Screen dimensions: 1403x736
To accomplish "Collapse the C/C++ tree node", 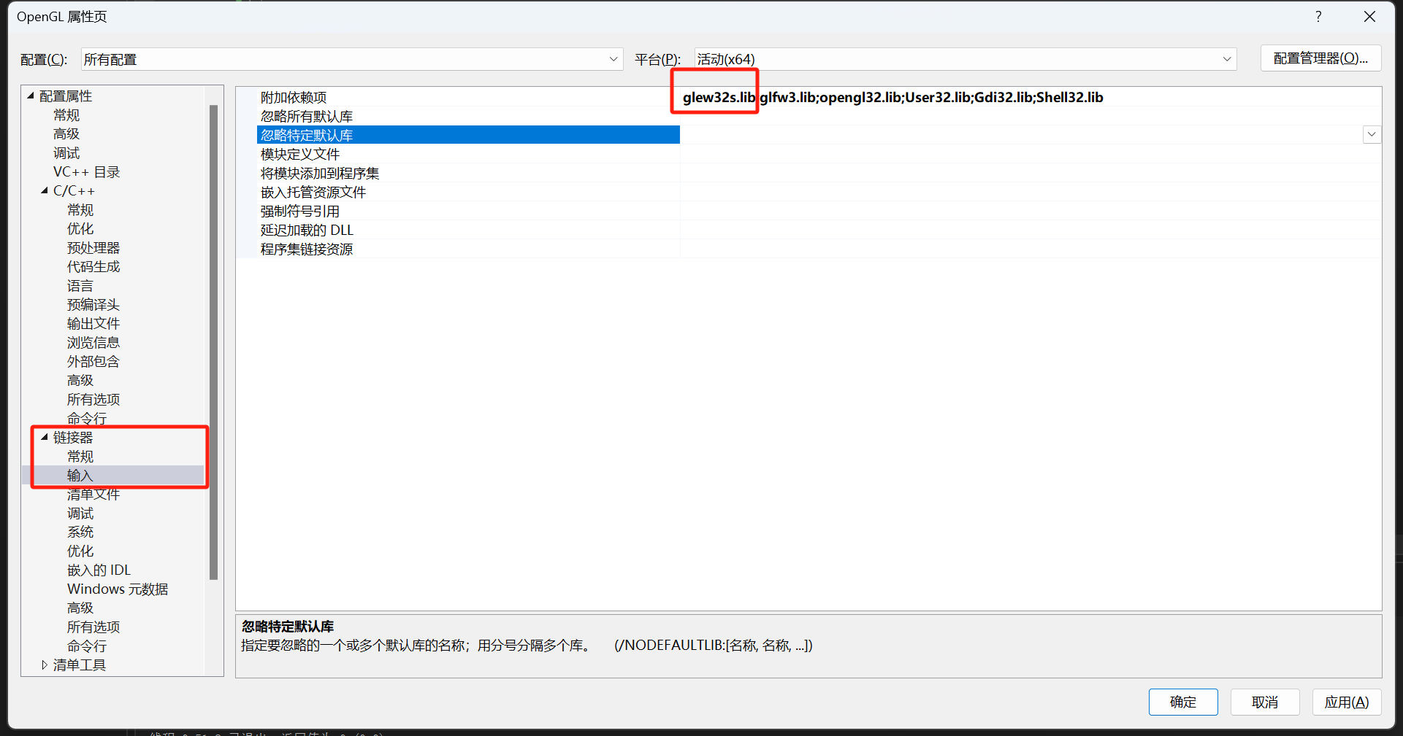I will pos(45,190).
